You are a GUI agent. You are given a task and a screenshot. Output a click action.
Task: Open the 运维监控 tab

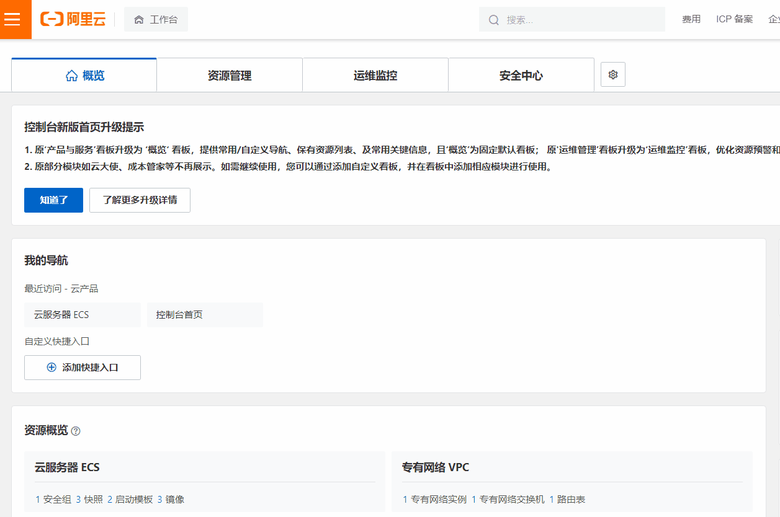[x=375, y=76]
